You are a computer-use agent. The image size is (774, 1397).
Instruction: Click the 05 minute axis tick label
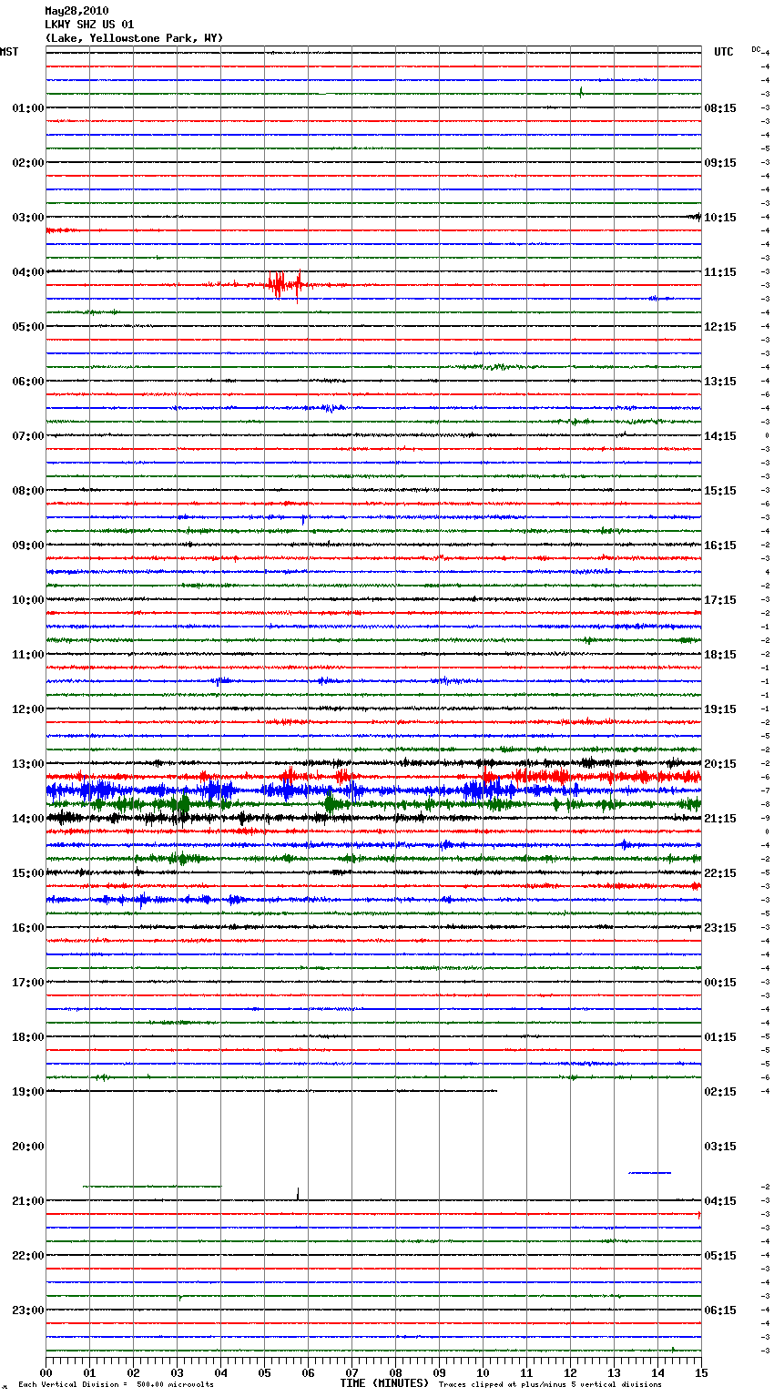pos(265,1373)
